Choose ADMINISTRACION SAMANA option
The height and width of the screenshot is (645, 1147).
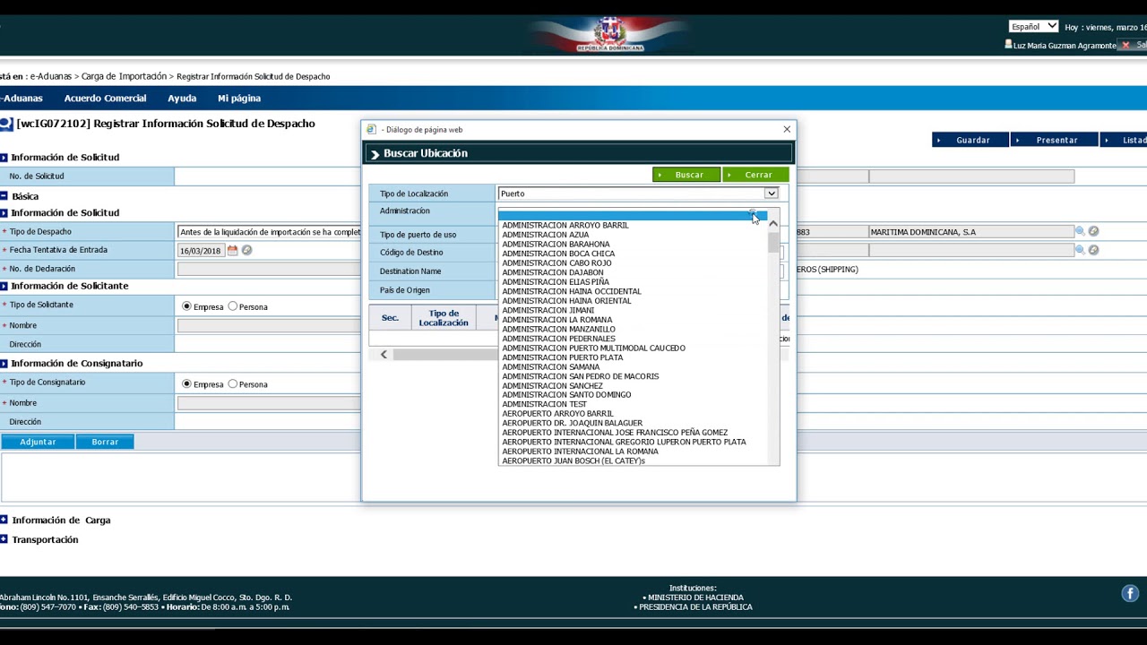[551, 366]
